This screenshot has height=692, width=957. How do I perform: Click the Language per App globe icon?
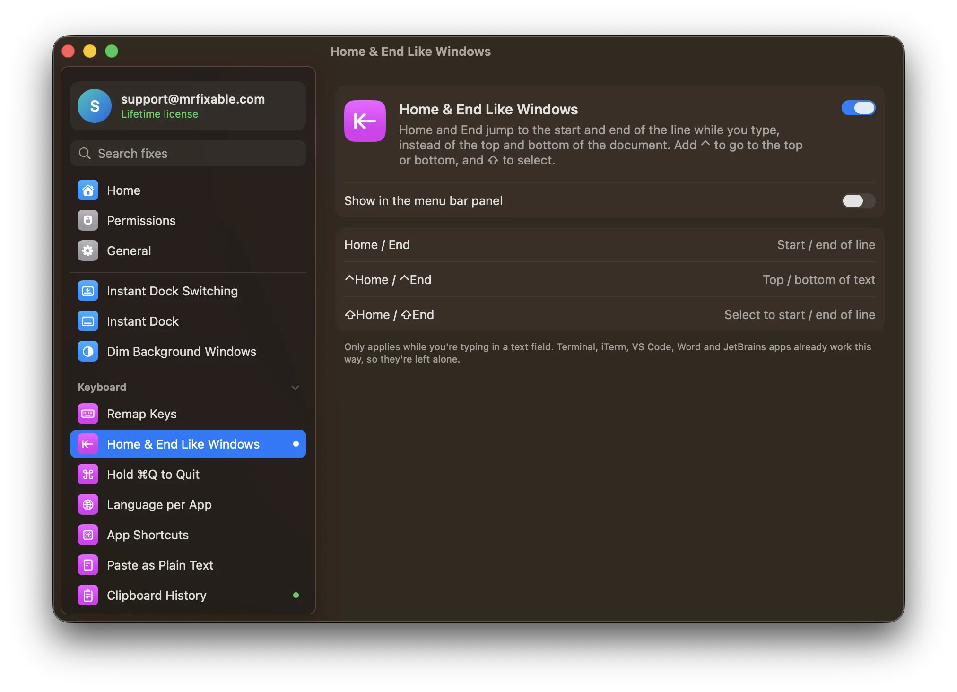pyautogui.click(x=88, y=504)
